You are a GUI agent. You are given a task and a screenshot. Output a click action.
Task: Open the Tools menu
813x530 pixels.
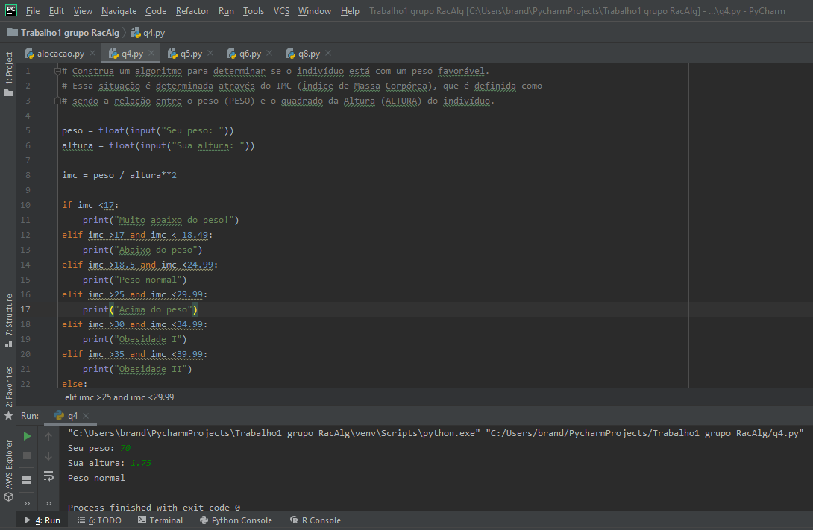[254, 11]
